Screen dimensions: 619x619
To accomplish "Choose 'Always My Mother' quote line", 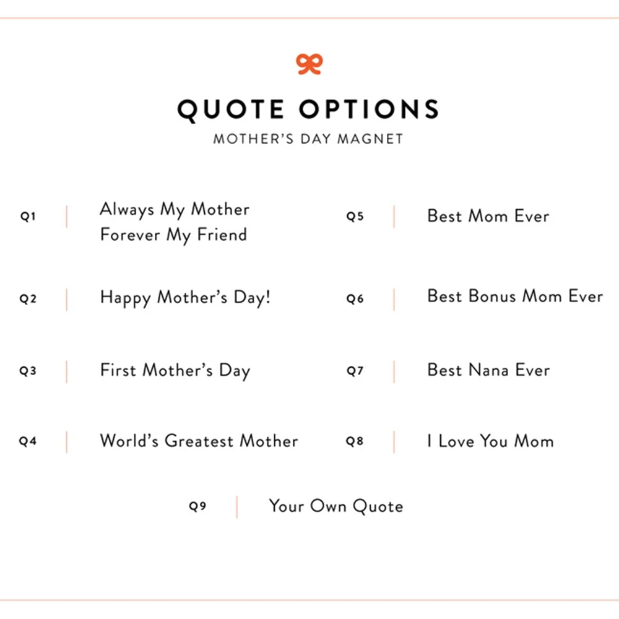I will point(175,209).
